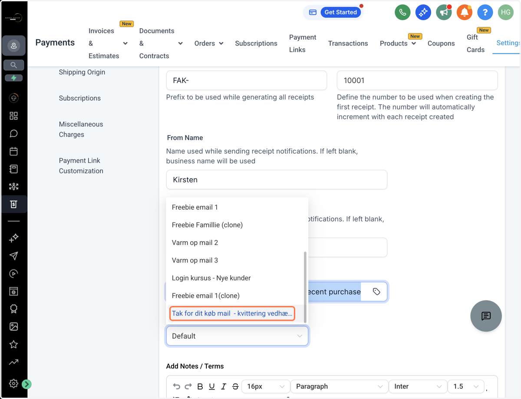Open Reputation star icon
This screenshot has width=521, height=399.
(13, 344)
